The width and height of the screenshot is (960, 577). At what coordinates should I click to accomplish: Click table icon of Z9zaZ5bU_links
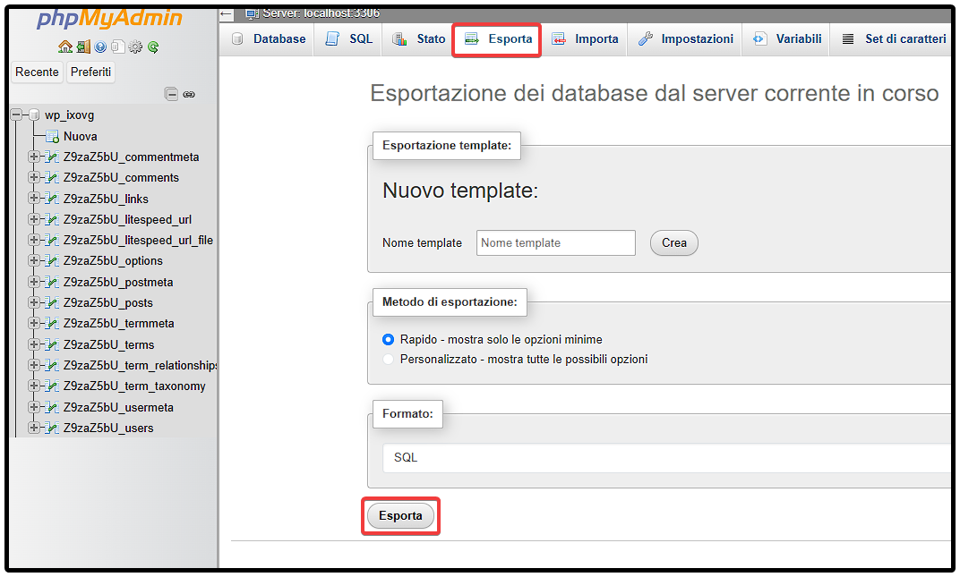pos(53,199)
